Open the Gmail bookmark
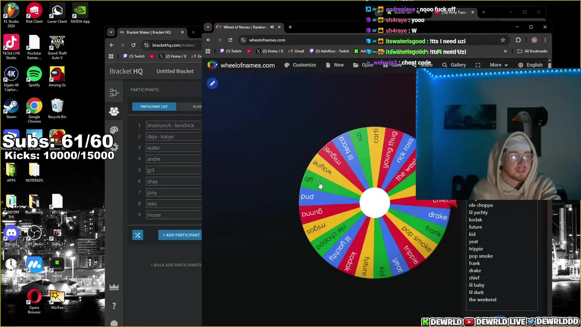 tap(295, 51)
